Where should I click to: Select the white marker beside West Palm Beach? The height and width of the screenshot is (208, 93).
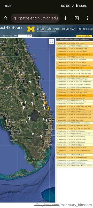pos(46,120)
